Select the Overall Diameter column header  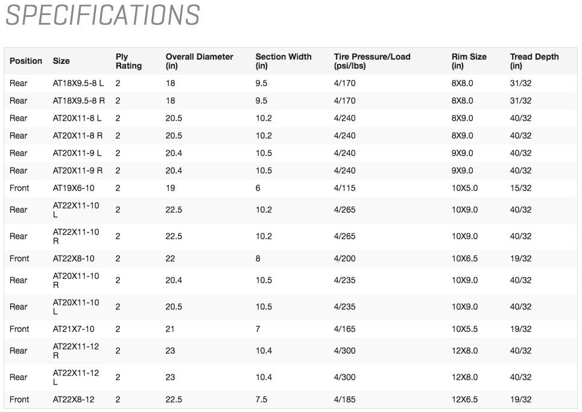(199, 61)
